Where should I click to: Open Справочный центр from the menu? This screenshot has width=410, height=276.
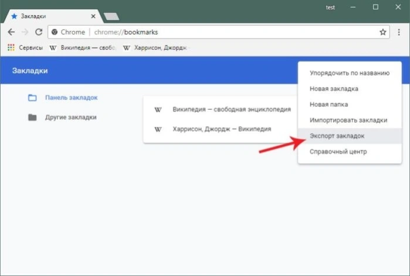pos(350,152)
